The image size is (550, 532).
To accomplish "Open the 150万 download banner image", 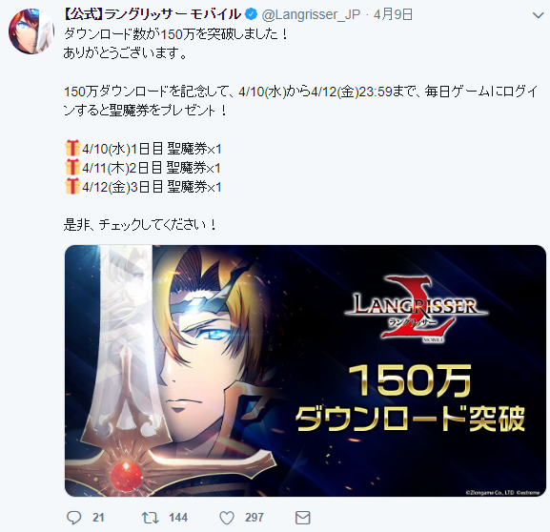I will (305, 371).
